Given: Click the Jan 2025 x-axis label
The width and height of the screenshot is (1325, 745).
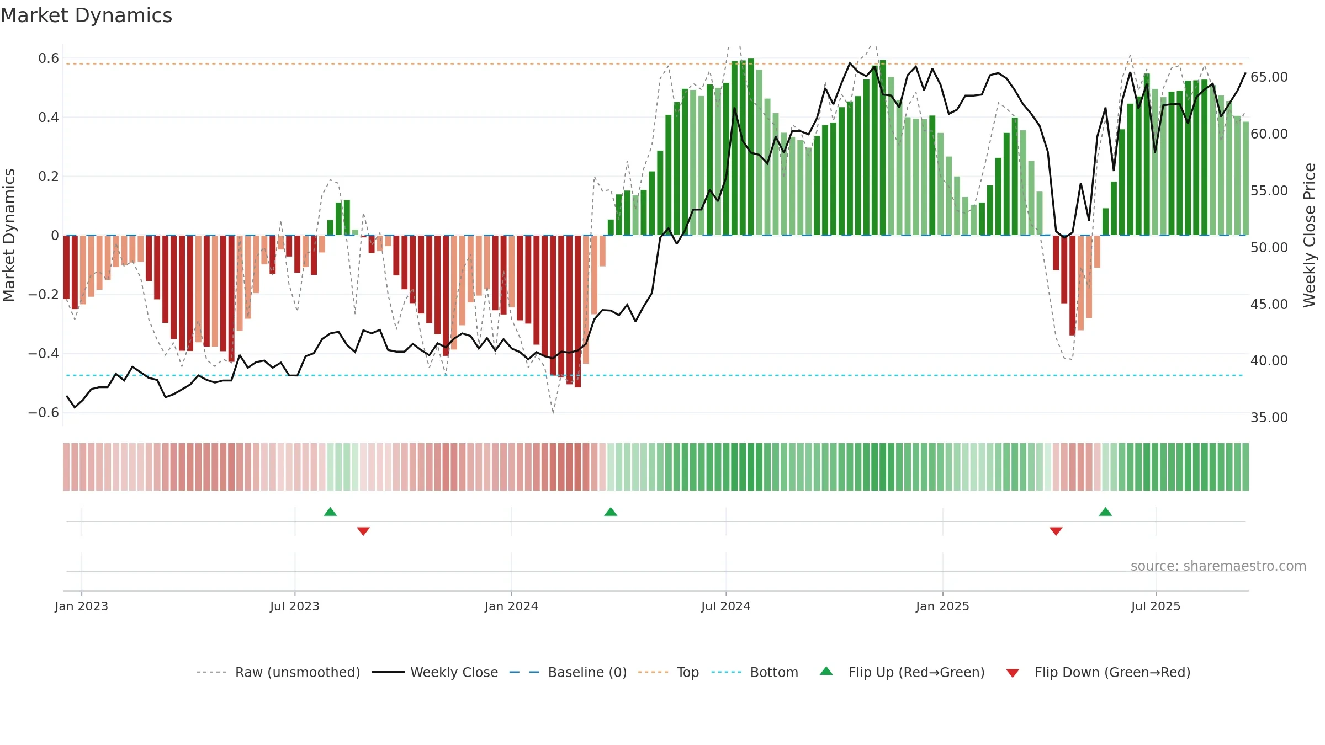Looking at the screenshot, I should pos(943,606).
